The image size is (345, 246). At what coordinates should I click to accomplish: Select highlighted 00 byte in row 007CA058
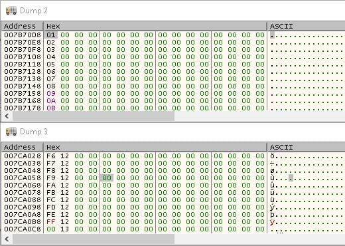point(107,178)
